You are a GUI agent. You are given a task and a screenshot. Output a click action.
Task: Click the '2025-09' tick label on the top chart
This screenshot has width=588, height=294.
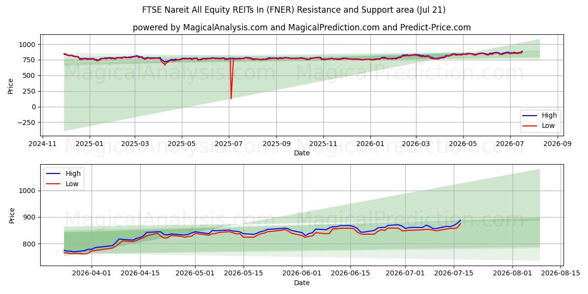coord(276,144)
